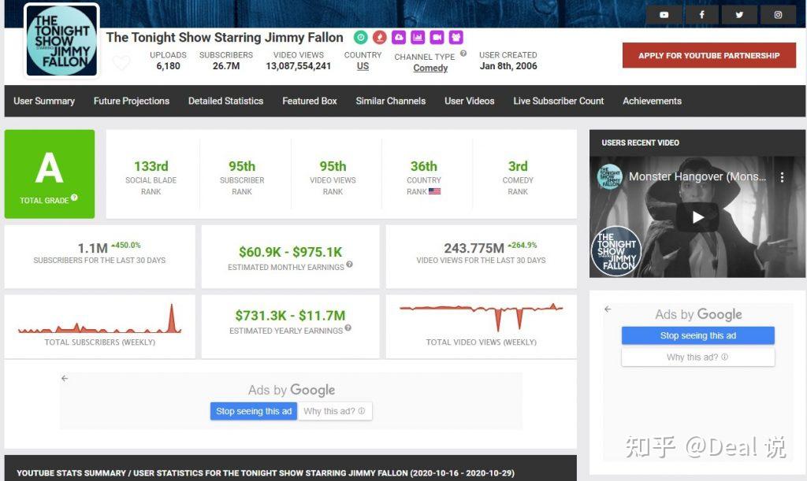The image size is (807, 481).
Task: Open the Facebook icon in the top header
Action: tap(702, 14)
